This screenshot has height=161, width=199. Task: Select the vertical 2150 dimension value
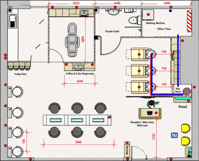pos(154,136)
